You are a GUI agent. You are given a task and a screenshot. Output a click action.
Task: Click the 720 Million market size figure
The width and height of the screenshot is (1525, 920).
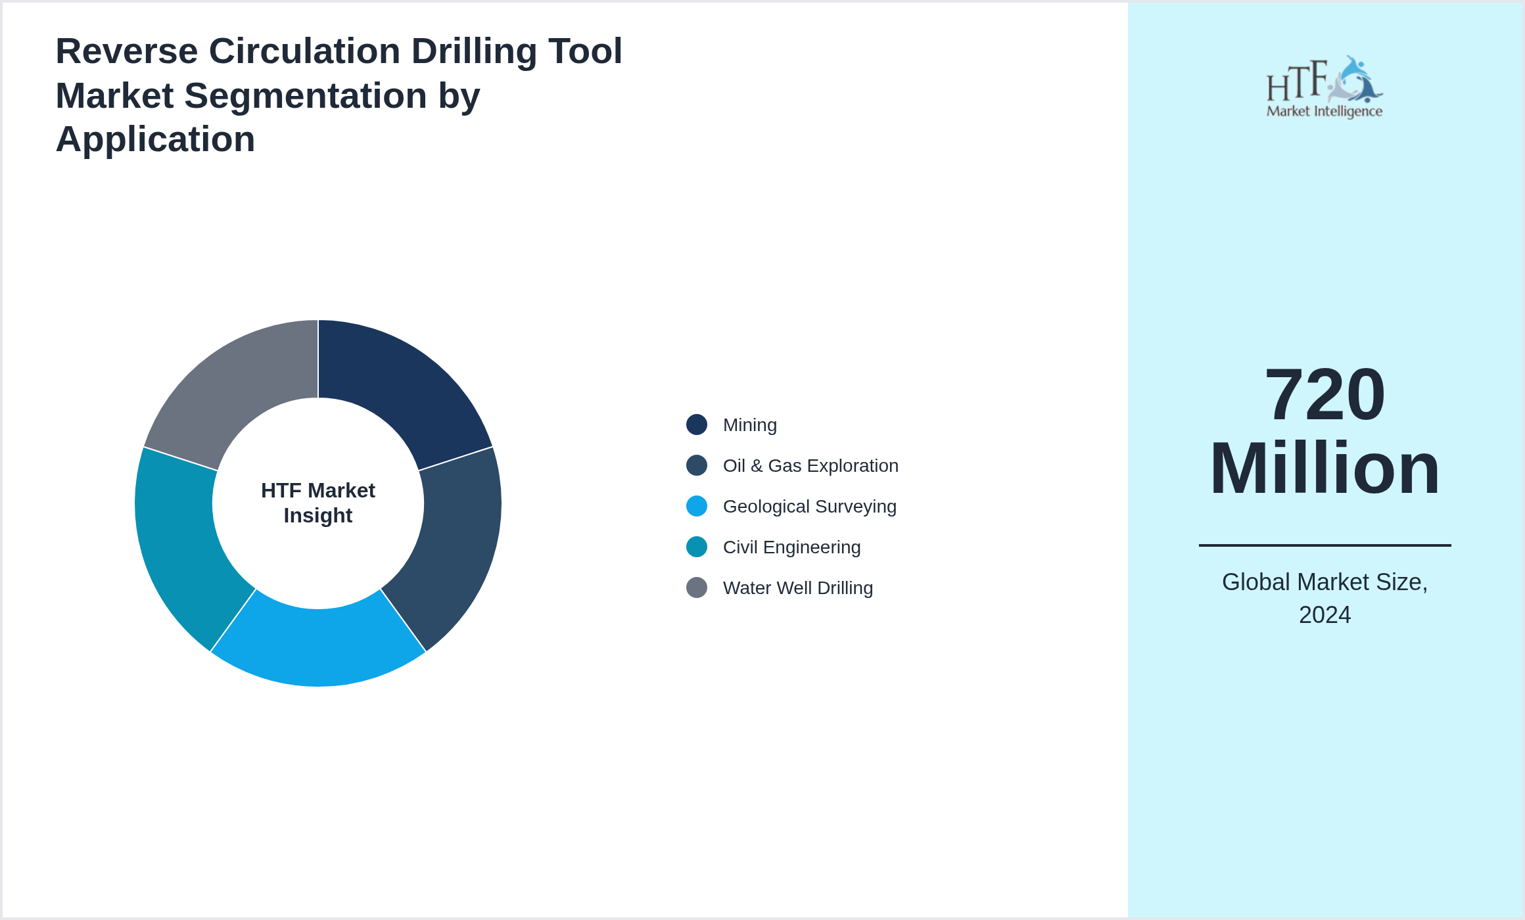1324,430
